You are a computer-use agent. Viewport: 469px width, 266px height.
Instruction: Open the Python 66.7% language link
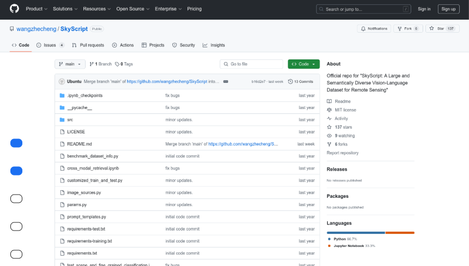pyautogui.click(x=342, y=239)
